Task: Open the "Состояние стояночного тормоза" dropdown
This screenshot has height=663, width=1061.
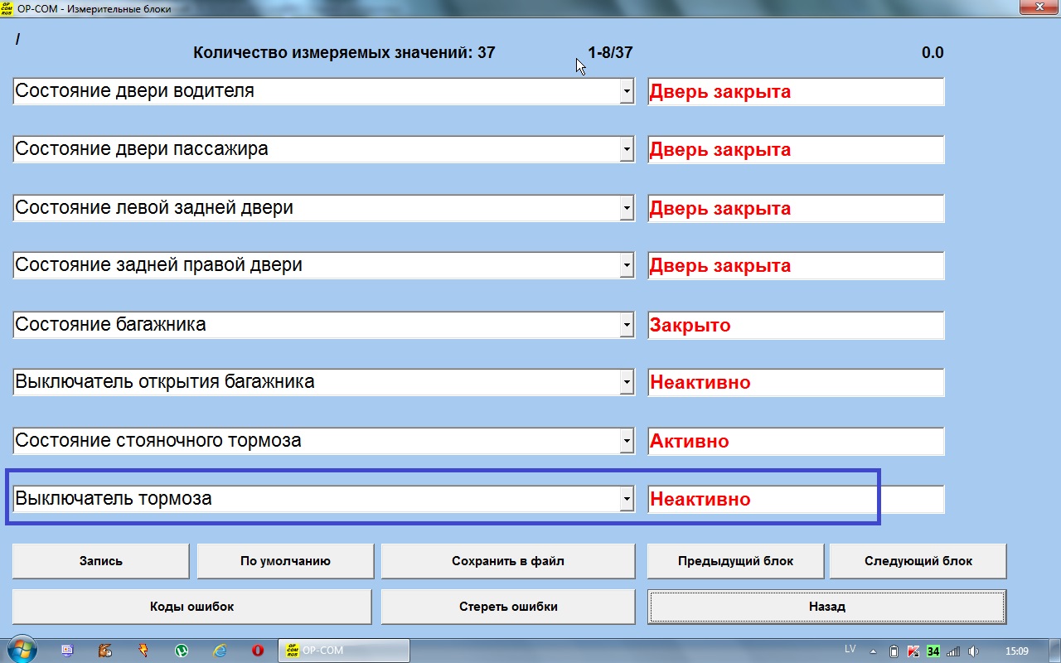Action: click(627, 441)
